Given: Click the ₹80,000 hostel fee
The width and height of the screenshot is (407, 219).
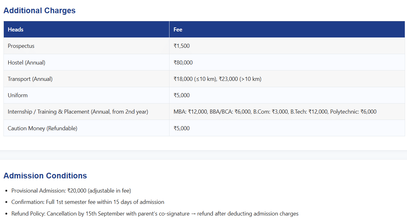Looking at the screenshot, I should 183,63.
